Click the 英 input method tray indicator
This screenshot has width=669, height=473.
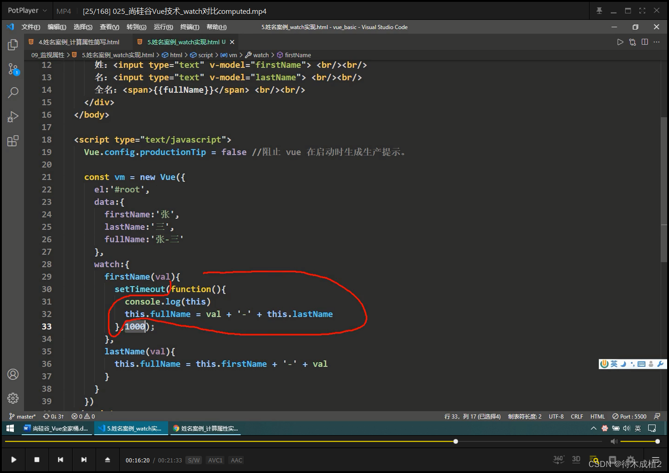tap(638, 428)
